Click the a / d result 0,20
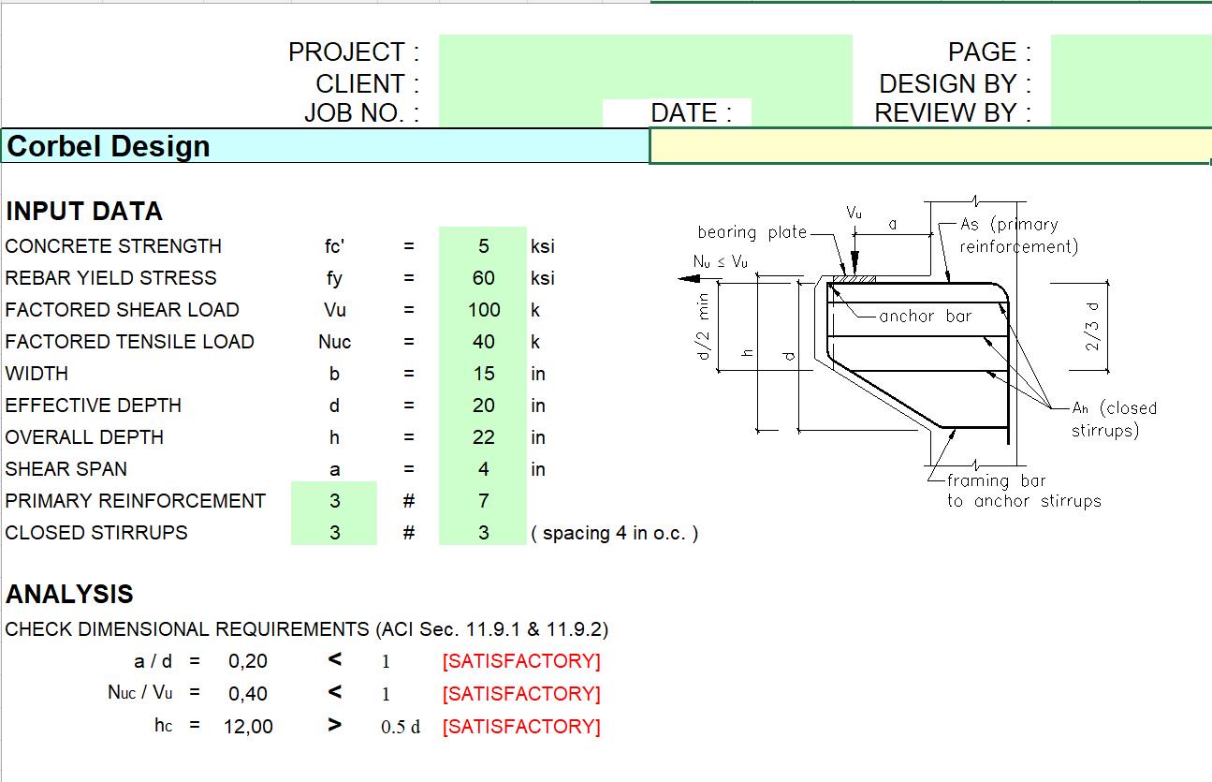 [x=248, y=661]
